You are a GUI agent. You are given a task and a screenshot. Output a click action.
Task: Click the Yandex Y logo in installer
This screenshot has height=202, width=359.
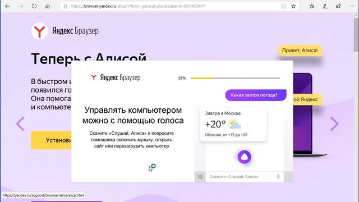coord(94,77)
